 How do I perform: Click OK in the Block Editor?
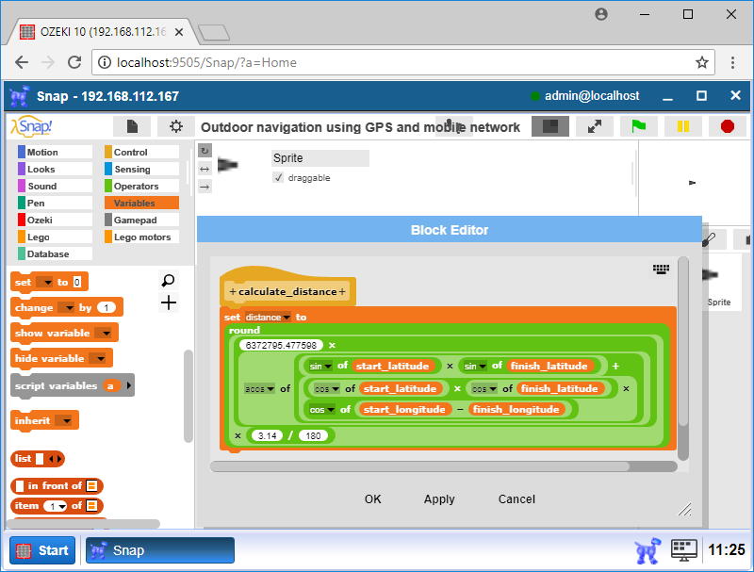pyautogui.click(x=372, y=499)
